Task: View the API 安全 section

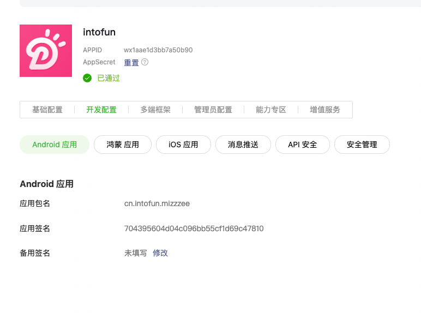Action: [303, 145]
